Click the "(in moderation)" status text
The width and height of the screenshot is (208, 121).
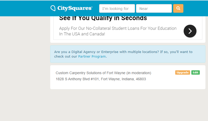click(139, 73)
